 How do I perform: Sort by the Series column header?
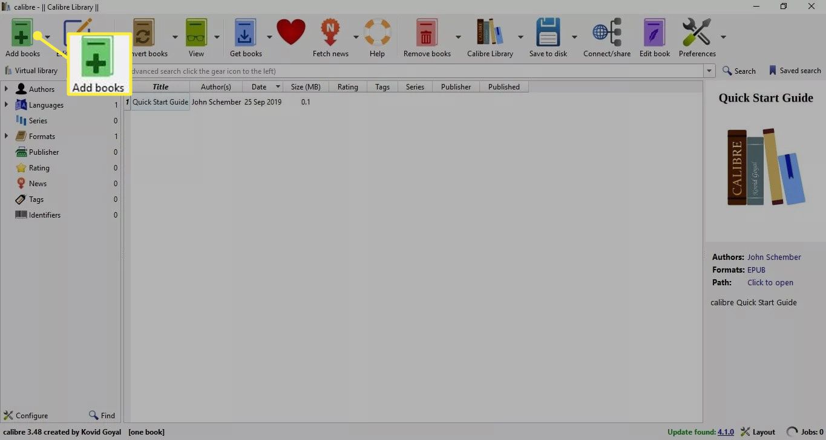point(415,87)
